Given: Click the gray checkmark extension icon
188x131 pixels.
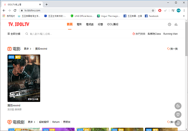Looking at the screenshot, I should [165, 11].
